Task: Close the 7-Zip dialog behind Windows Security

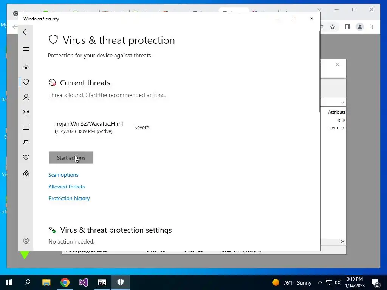Action: click(x=337, y=65)
